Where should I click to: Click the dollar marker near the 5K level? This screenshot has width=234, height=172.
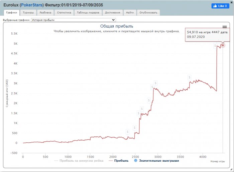(215, 46)
